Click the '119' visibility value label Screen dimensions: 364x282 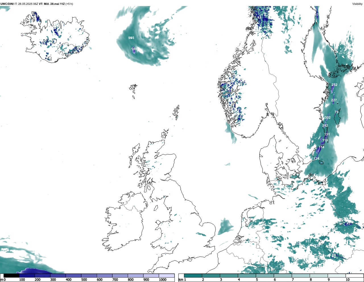click(325, 140)
